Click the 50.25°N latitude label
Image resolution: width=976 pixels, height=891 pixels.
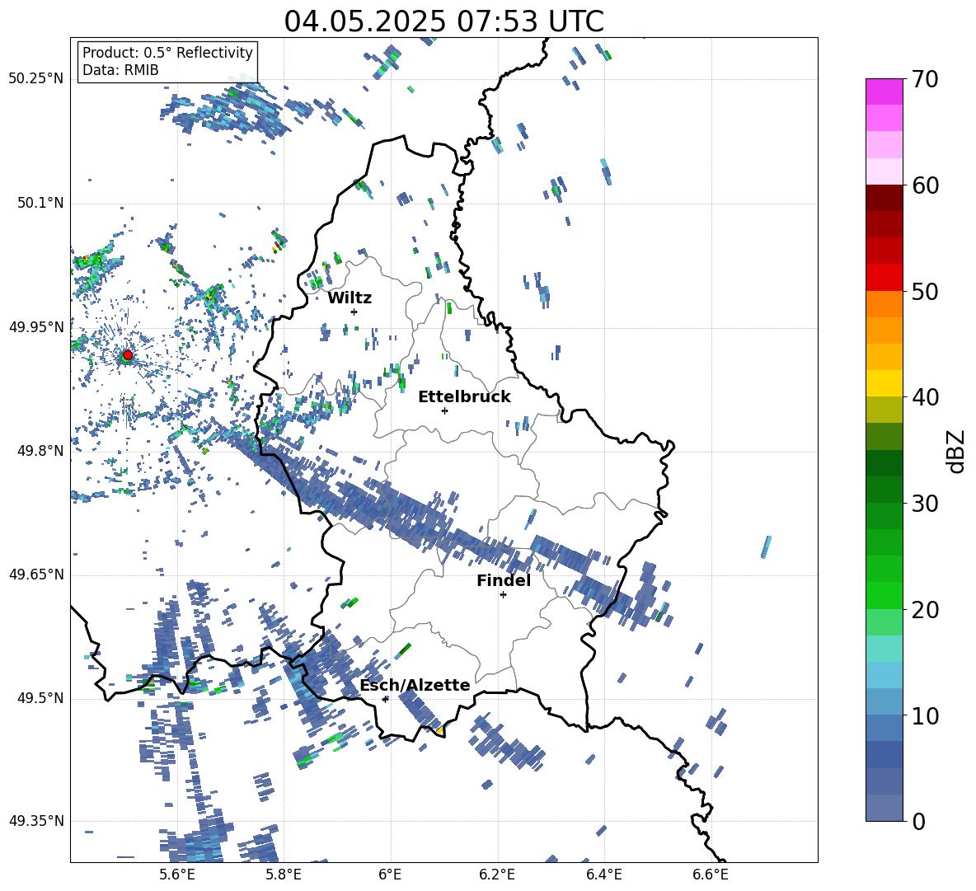[35, 79]
